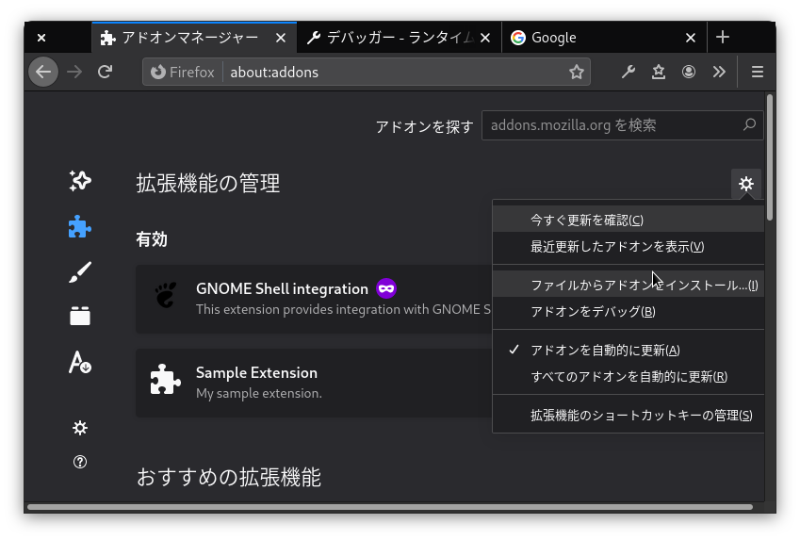Reload the current page

click(106, 73)
